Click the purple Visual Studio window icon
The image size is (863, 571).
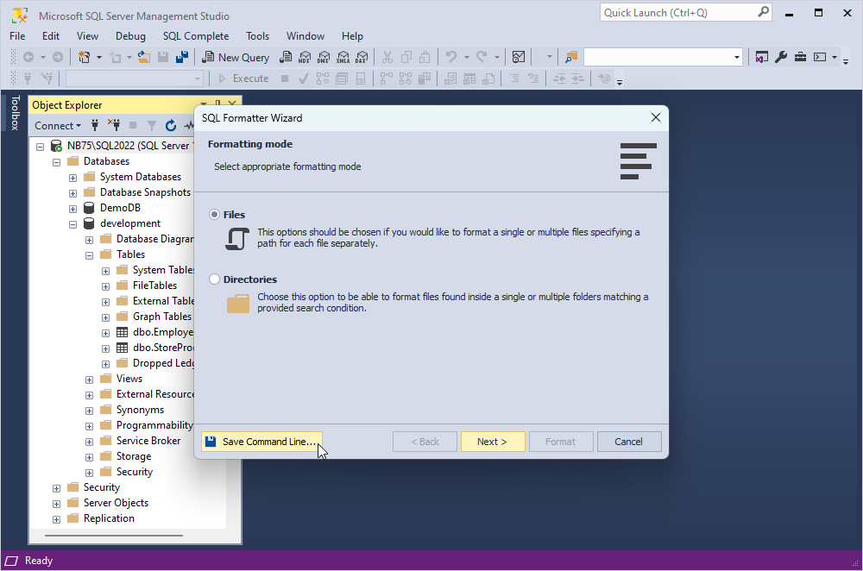[x=762, y=57]
